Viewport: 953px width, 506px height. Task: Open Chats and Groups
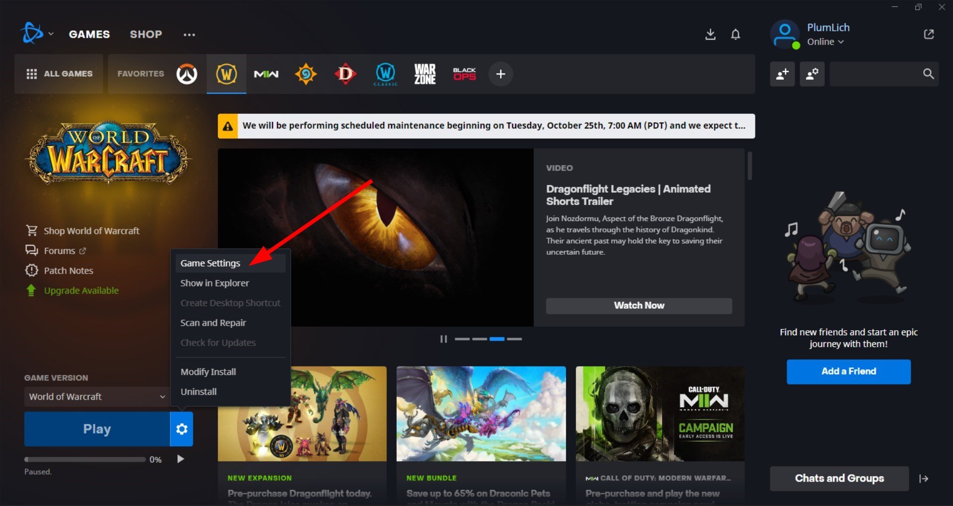839,479
